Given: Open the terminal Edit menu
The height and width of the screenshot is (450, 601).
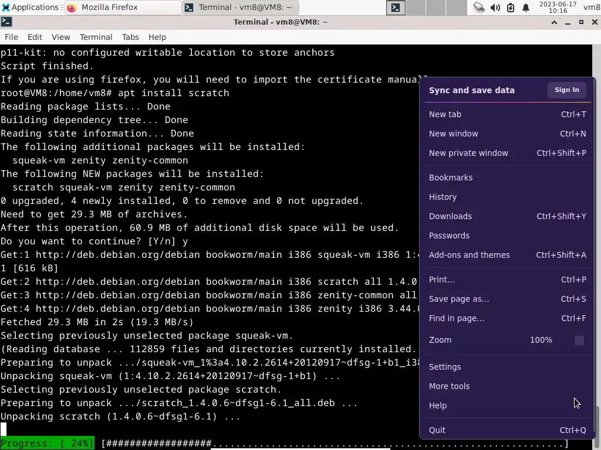Looking at the screenshot, I should (x=35, y=37).
